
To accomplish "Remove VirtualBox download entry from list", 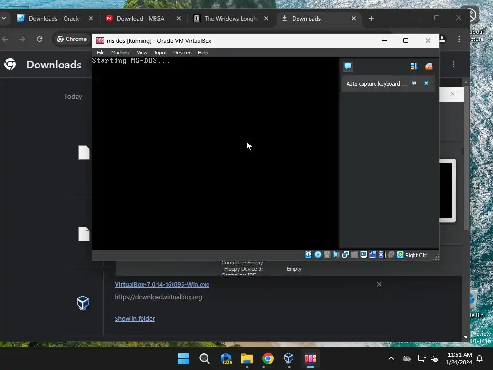I will click(379, 284).
